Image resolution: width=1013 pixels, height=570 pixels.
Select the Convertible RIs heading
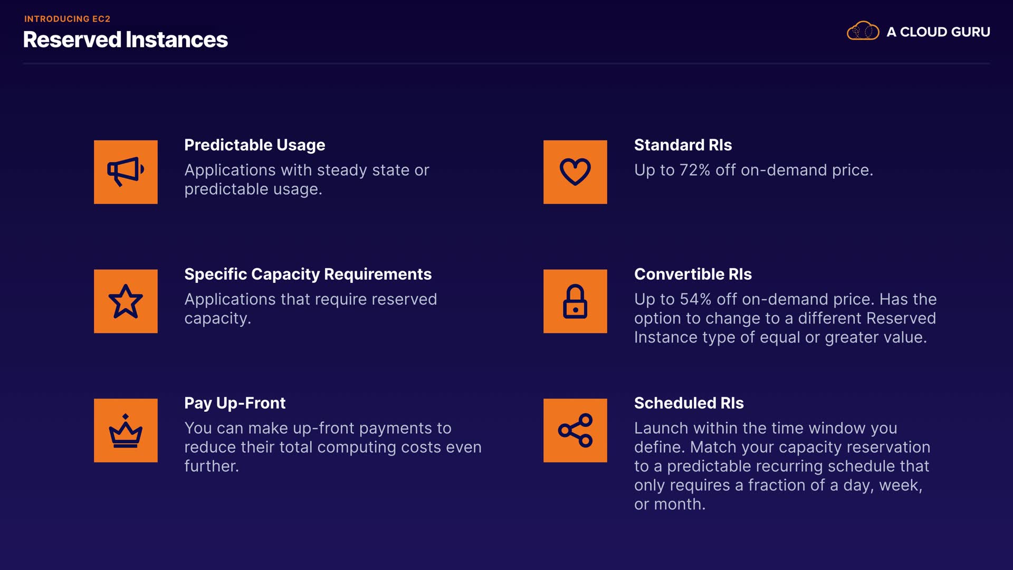pos(693,274)
